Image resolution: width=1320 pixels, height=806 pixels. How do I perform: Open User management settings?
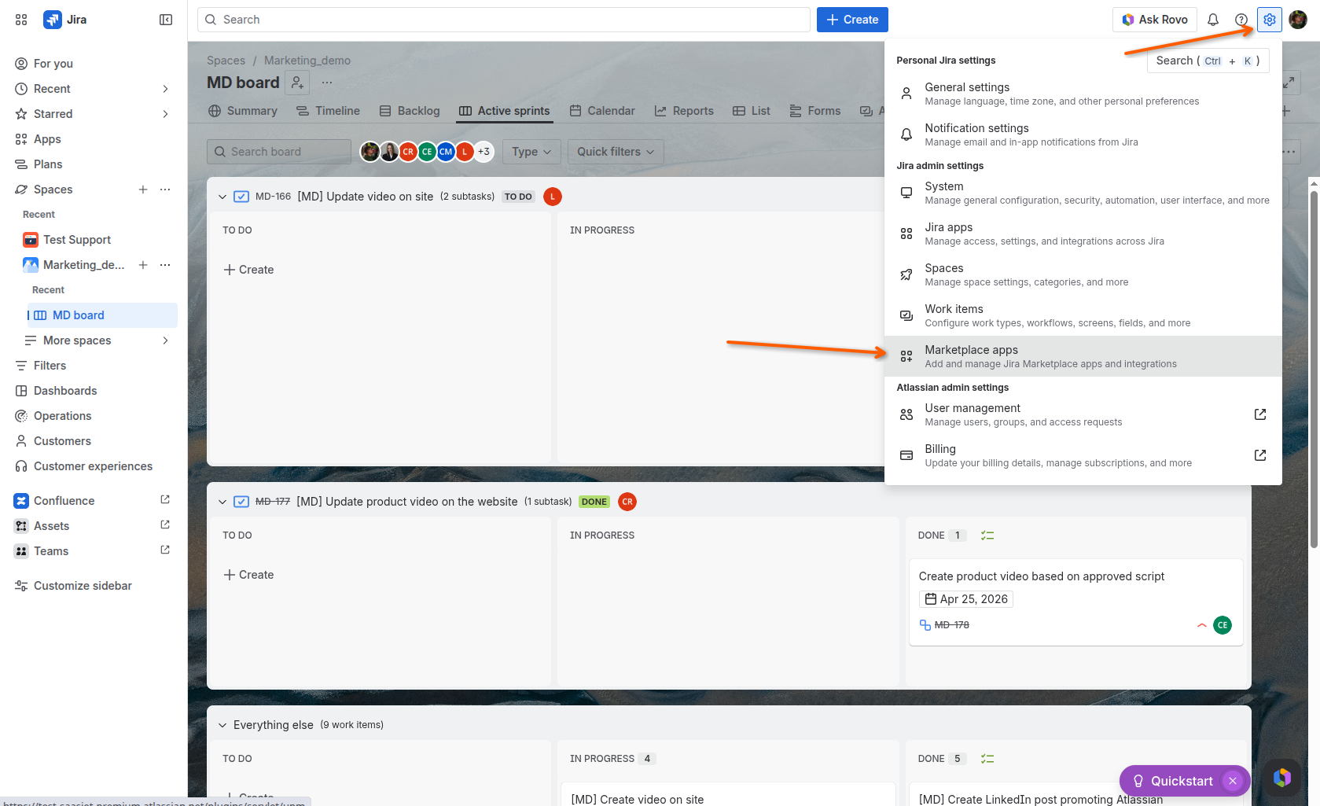1083,414
